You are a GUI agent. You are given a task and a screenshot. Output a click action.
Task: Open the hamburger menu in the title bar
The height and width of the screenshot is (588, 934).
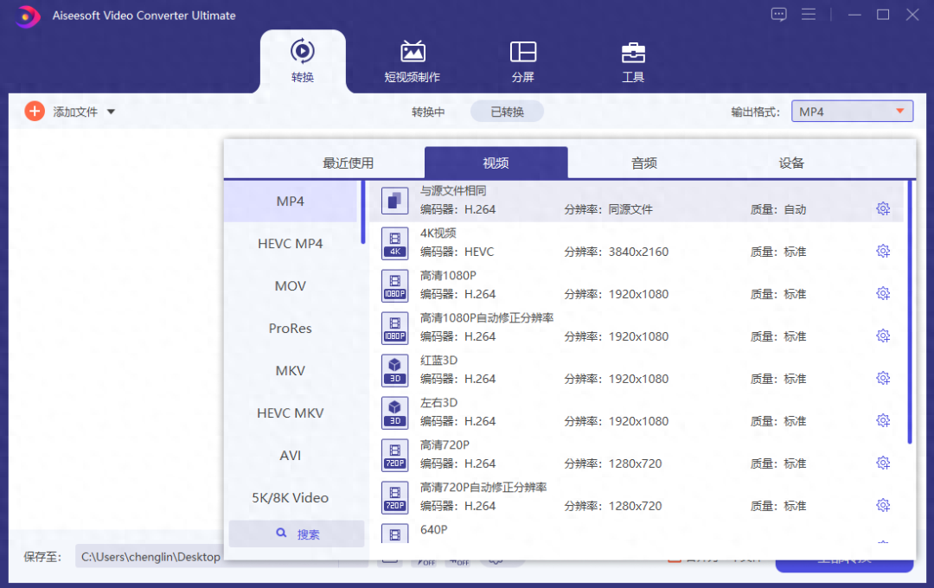point(809,14)
